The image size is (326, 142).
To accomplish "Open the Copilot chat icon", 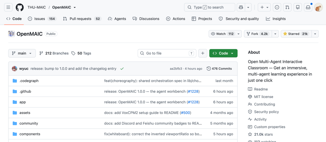I will (241, 7).
